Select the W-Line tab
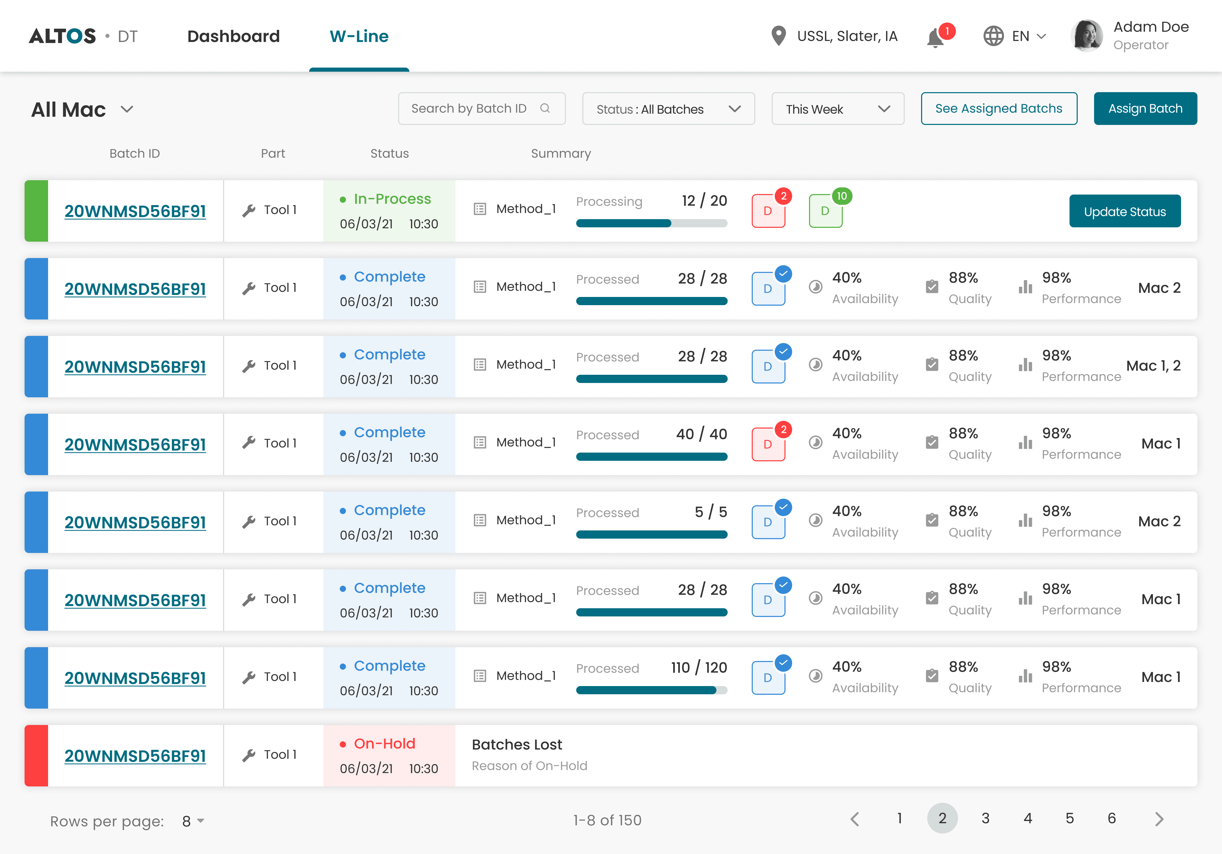This screenshot has height=854, width=1222. click(359, 36)
